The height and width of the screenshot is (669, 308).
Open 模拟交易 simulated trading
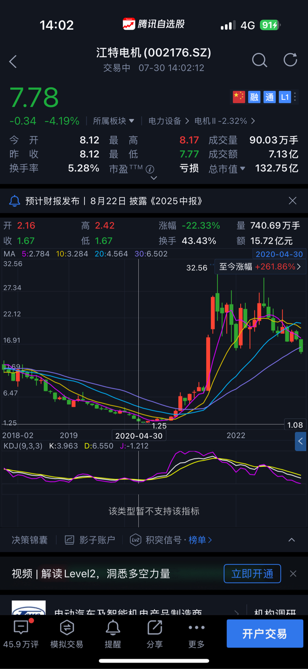click(x=67, y=634)
